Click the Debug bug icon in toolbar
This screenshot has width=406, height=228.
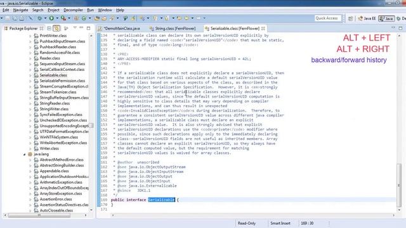(x=39, y=18)
